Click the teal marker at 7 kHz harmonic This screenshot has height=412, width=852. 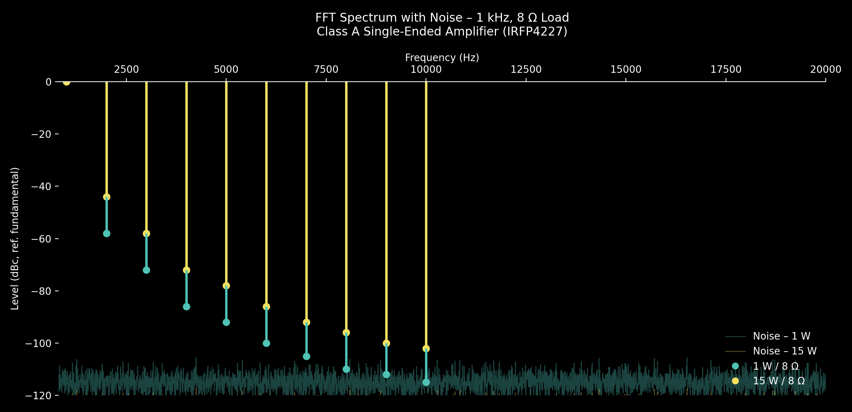pos(306,356)
